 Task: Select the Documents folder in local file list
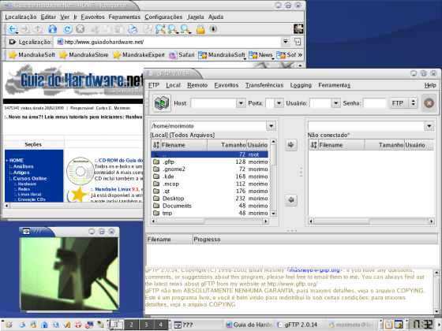[x=210, y=206]
